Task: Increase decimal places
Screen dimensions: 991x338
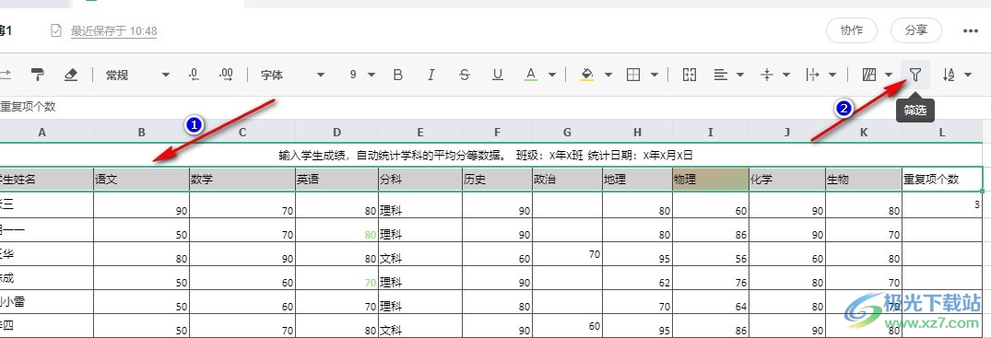Action: coord(226,76)
